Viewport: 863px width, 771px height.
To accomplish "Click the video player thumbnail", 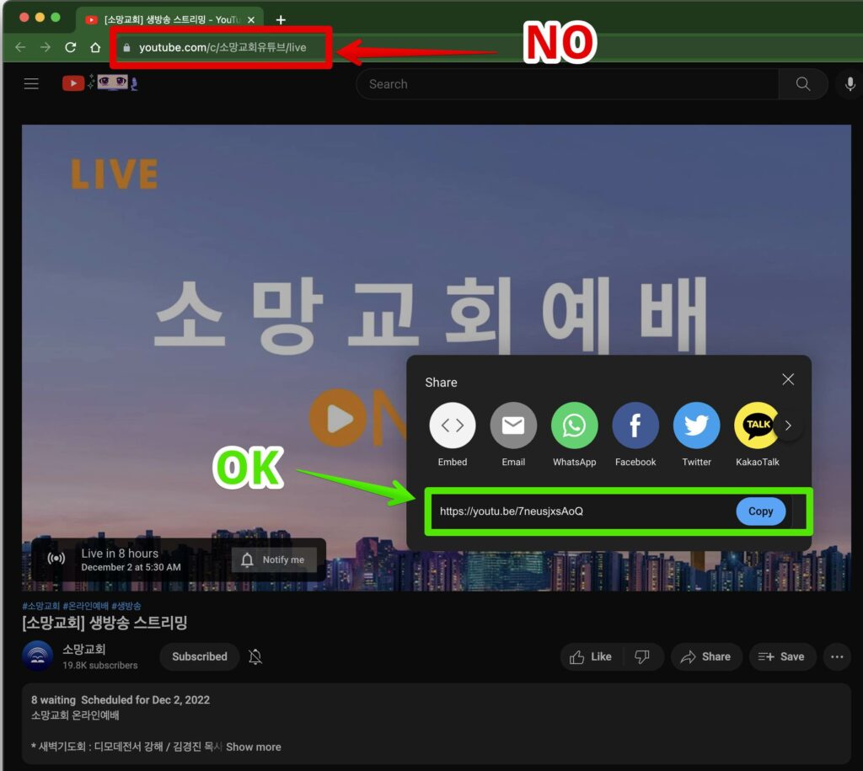I will click(437, 358).
